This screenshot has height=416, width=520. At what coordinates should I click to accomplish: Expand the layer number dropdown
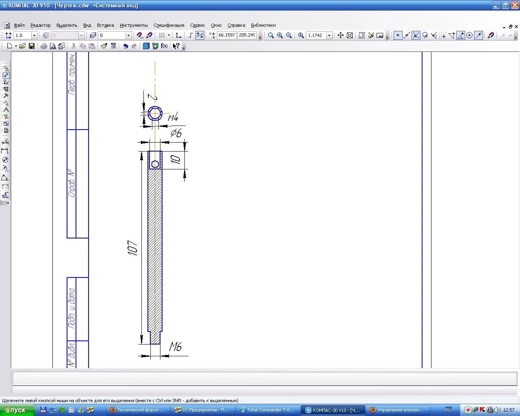[x=128, y=35]
